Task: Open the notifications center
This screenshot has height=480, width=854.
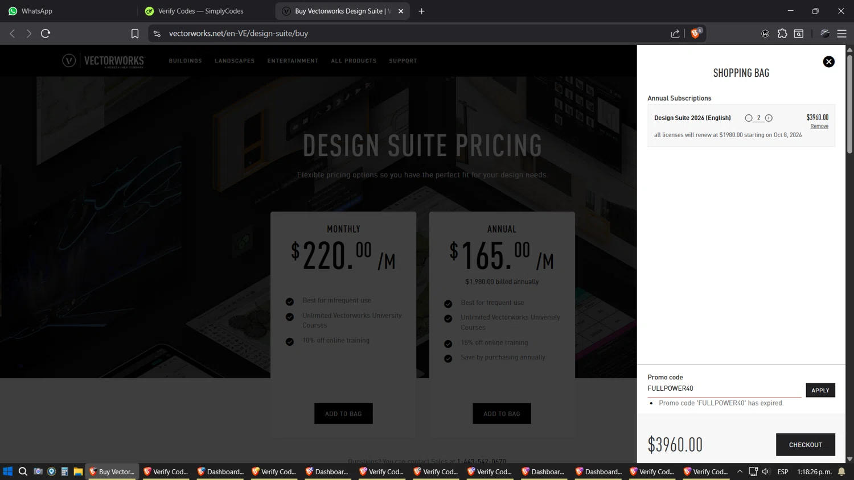Action: (x=841, y=471)
